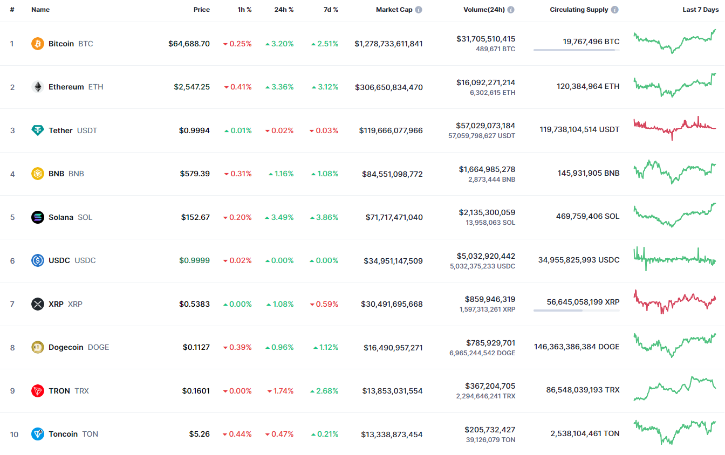Click Toncoin's price $5.26
The width and height of the screenshot is (725, 455).
[x=199, y=434]
